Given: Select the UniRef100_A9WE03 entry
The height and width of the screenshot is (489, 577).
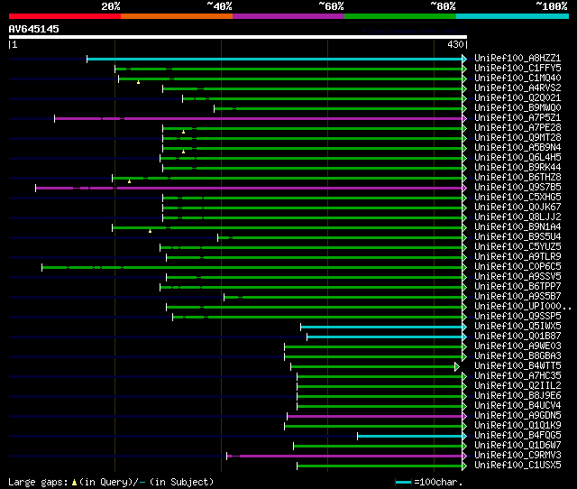Looking at the screenshot, I should tap(517, 346).
